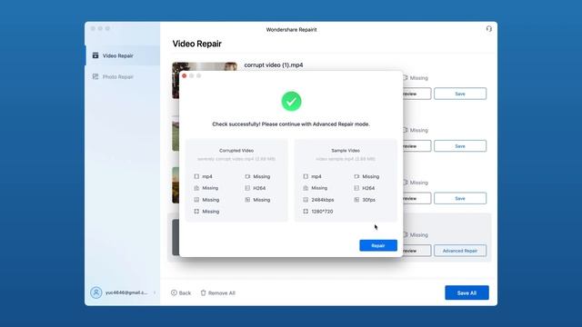
Task: Click the Corrupted Video camera device icon
Action: coord(247,176)
